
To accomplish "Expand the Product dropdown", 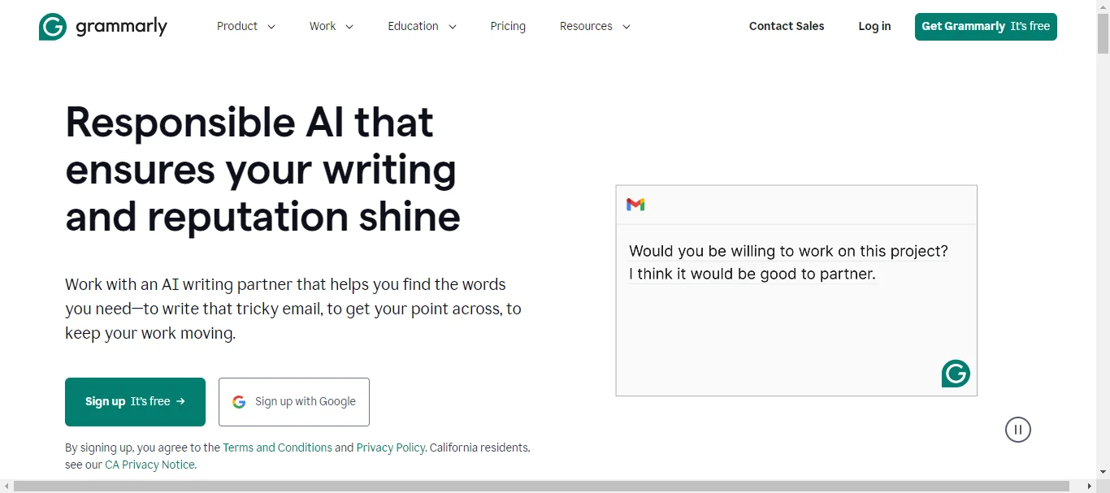I will (245, 26).
